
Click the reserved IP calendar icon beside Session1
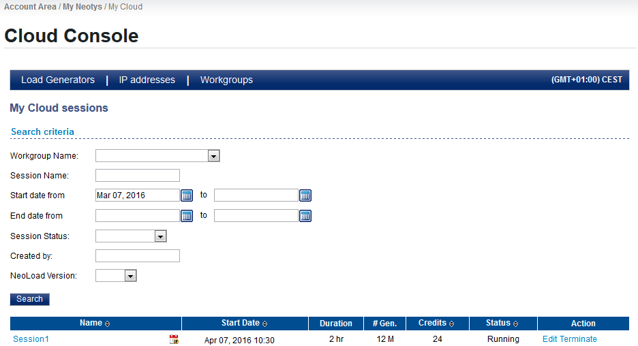[174, 339]
